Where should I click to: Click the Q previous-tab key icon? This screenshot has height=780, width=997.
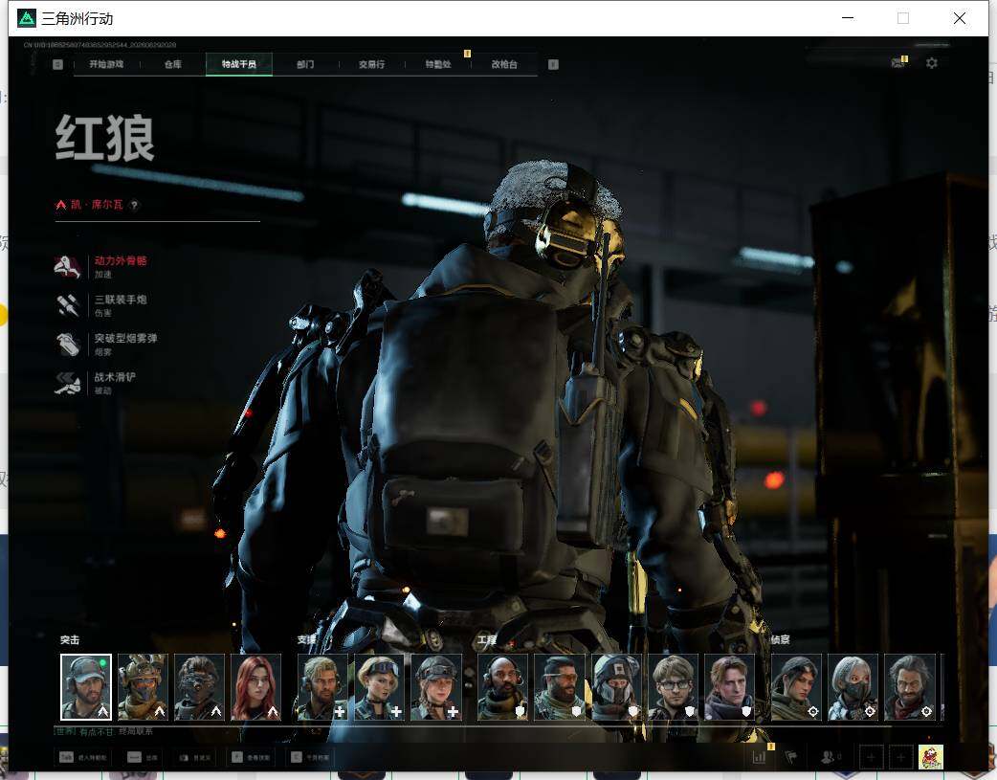point(57,64)
